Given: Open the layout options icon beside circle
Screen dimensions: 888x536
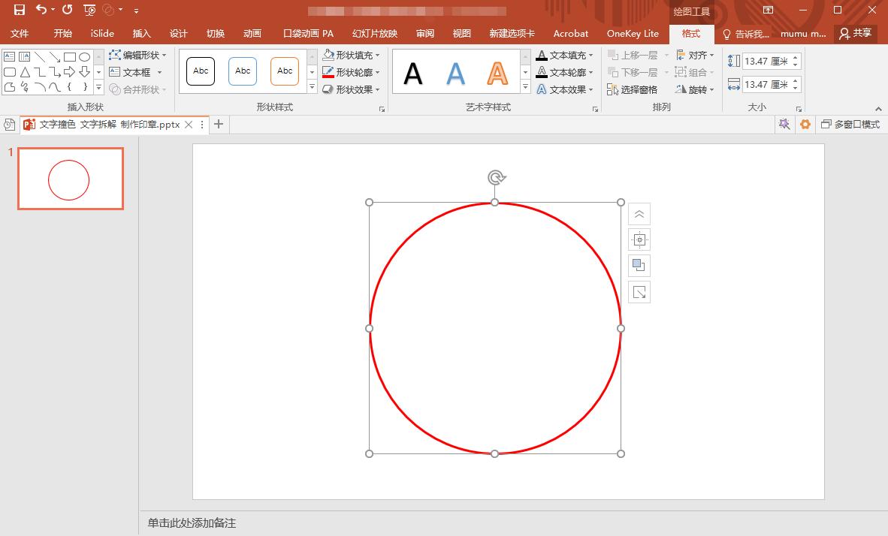Looking at the screenshot, I should pos(639,240).
